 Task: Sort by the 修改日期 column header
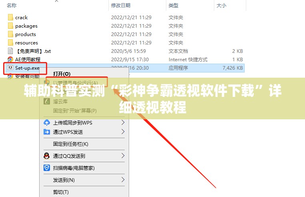coord(121,6)
